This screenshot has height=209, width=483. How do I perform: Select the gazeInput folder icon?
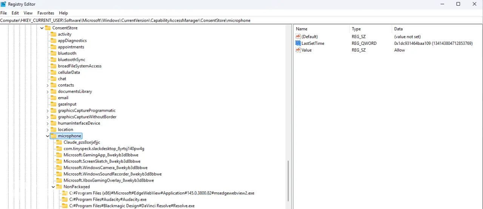[53, 104]
